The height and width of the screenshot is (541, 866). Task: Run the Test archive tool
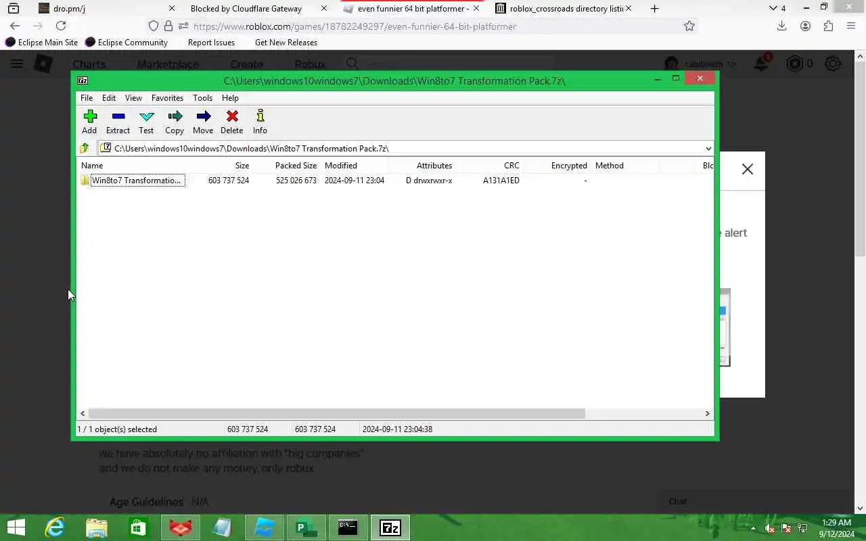[146, 122]
